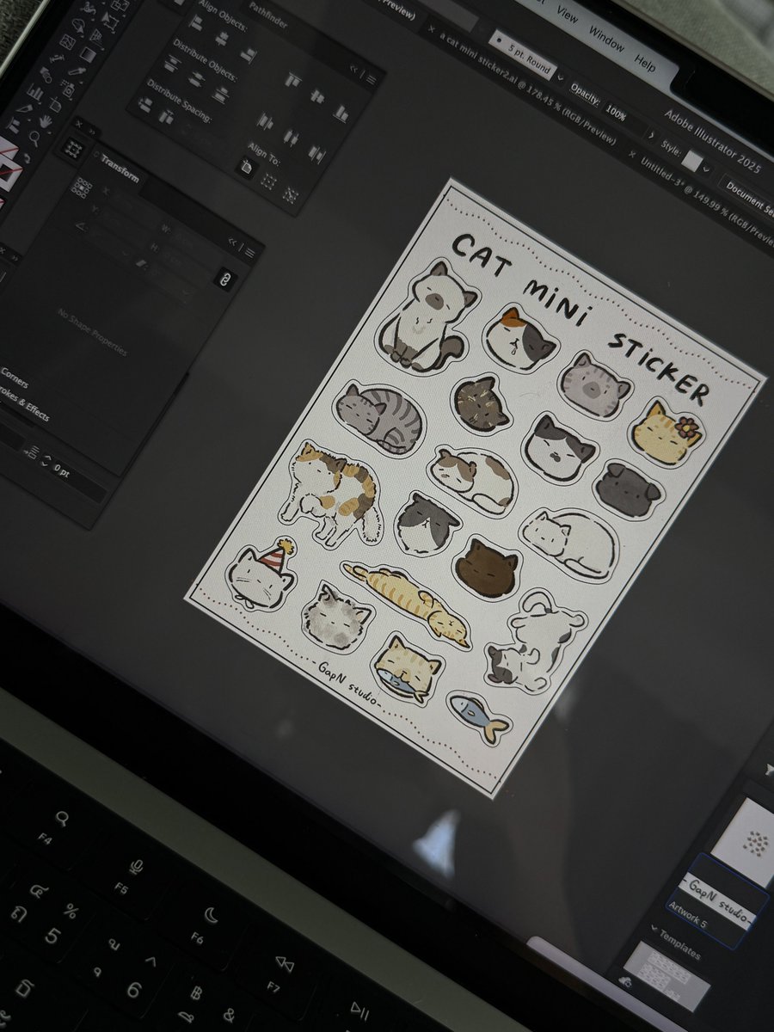Click Horizontal Distribute Space icon
Viewport: 774px width, 1032px height.
click(165, 116)
